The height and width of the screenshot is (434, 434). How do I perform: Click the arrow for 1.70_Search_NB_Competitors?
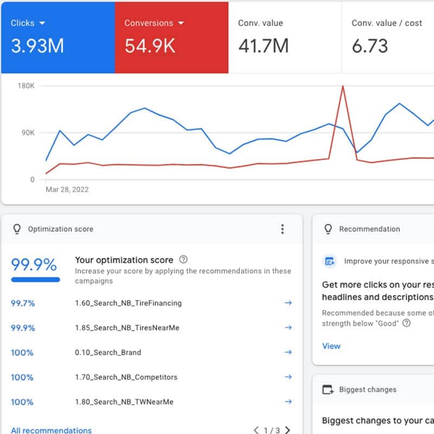(x=288, y=377)
